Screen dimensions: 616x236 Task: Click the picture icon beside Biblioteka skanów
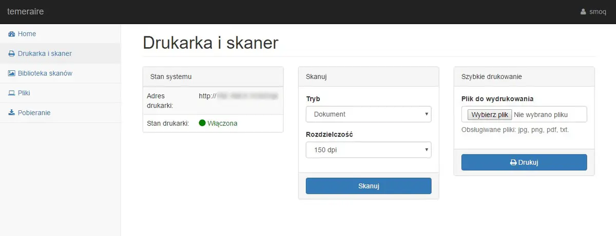(x=12, y=73)
